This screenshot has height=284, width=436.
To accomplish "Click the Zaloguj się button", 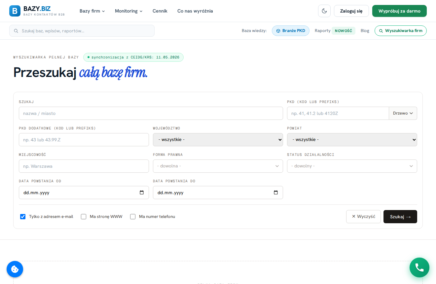I will [351, 11].
